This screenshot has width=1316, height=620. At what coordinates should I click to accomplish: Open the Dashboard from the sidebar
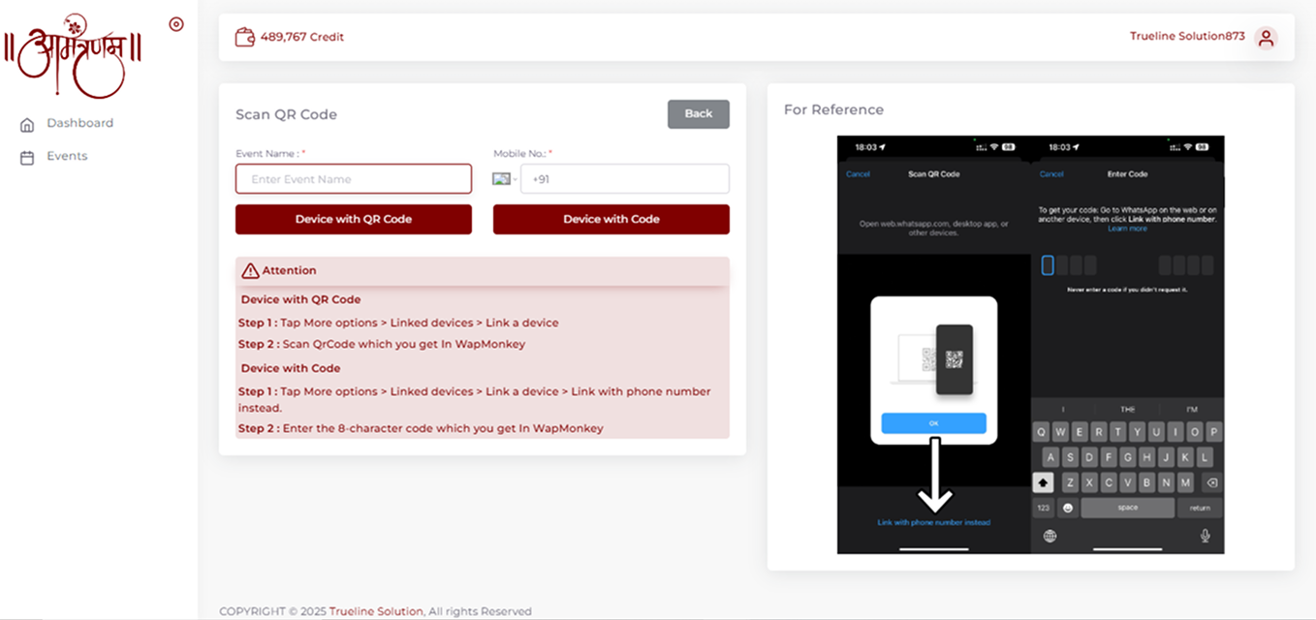point(79,123)
